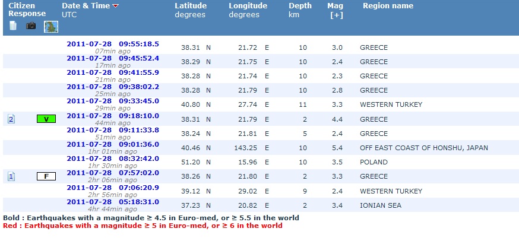Open earthquake 2011-07-28 09:55:18.5 details
The image size is (519, 241).
coord(112,44)
